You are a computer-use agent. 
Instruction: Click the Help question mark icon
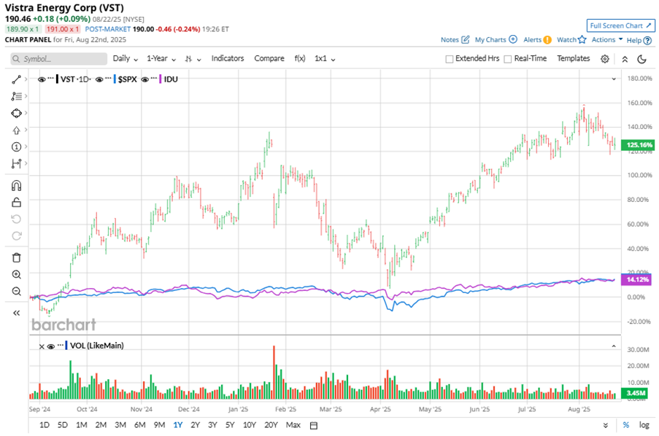pos(647,40)
